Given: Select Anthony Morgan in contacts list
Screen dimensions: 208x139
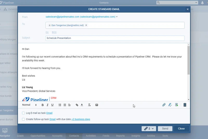Looking at the screenshot, I should (x=8, y=39).
